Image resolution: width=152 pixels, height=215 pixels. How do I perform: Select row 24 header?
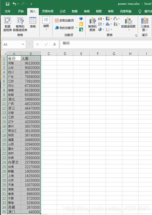4,162
